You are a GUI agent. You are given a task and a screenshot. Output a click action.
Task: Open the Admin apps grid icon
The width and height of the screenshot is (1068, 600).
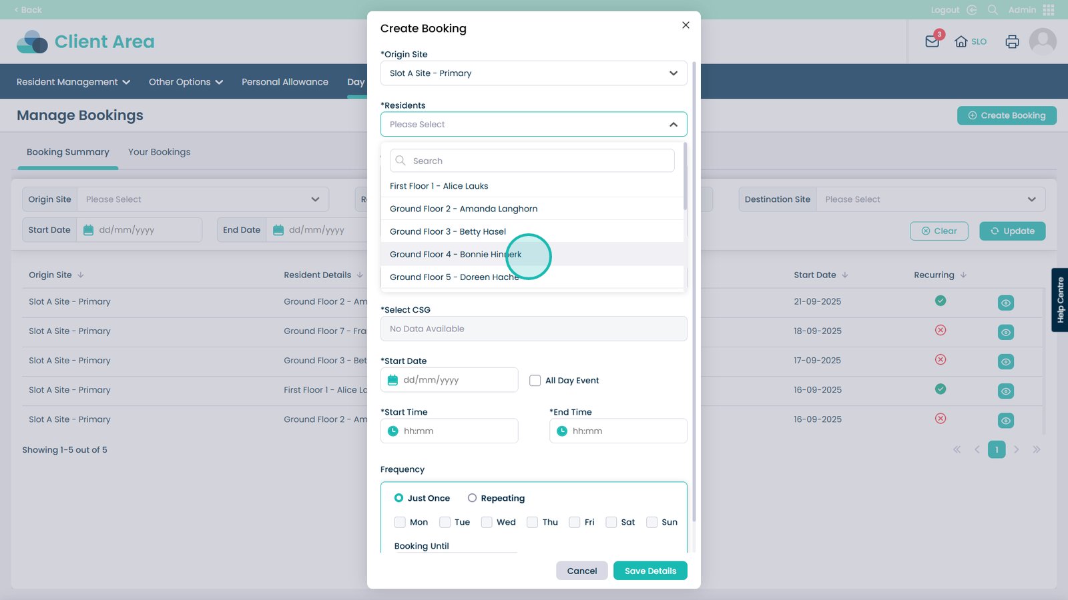[1049, 10]
